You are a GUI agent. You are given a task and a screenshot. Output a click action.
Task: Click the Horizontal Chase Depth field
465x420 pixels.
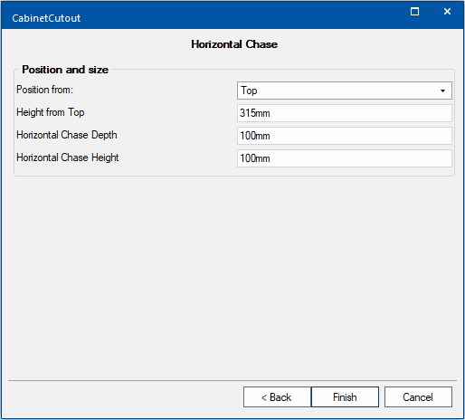[345, 136]
